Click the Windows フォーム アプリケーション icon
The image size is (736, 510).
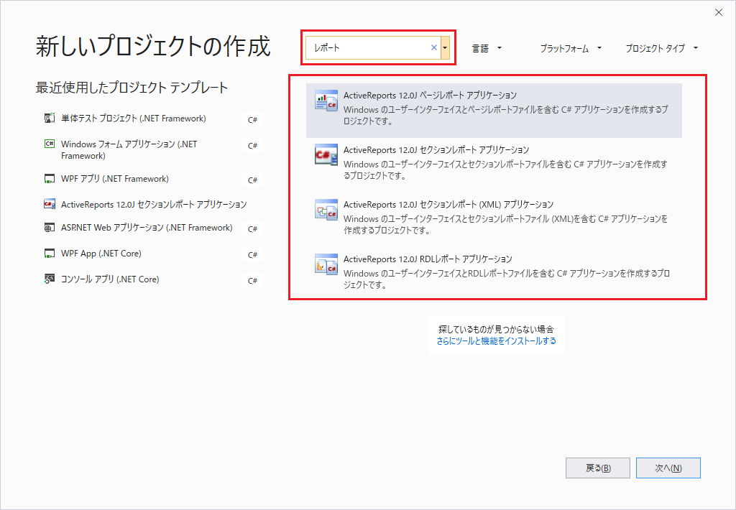click(x=50, y=144)
